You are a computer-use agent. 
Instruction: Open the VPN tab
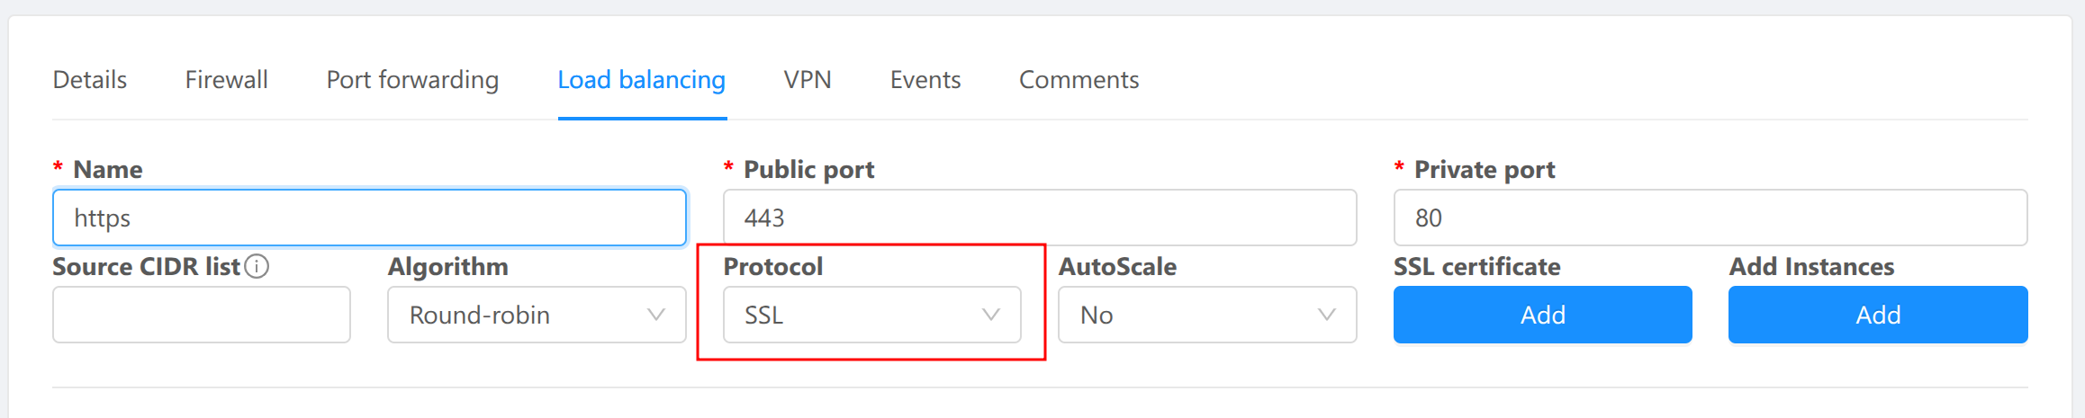808,80
